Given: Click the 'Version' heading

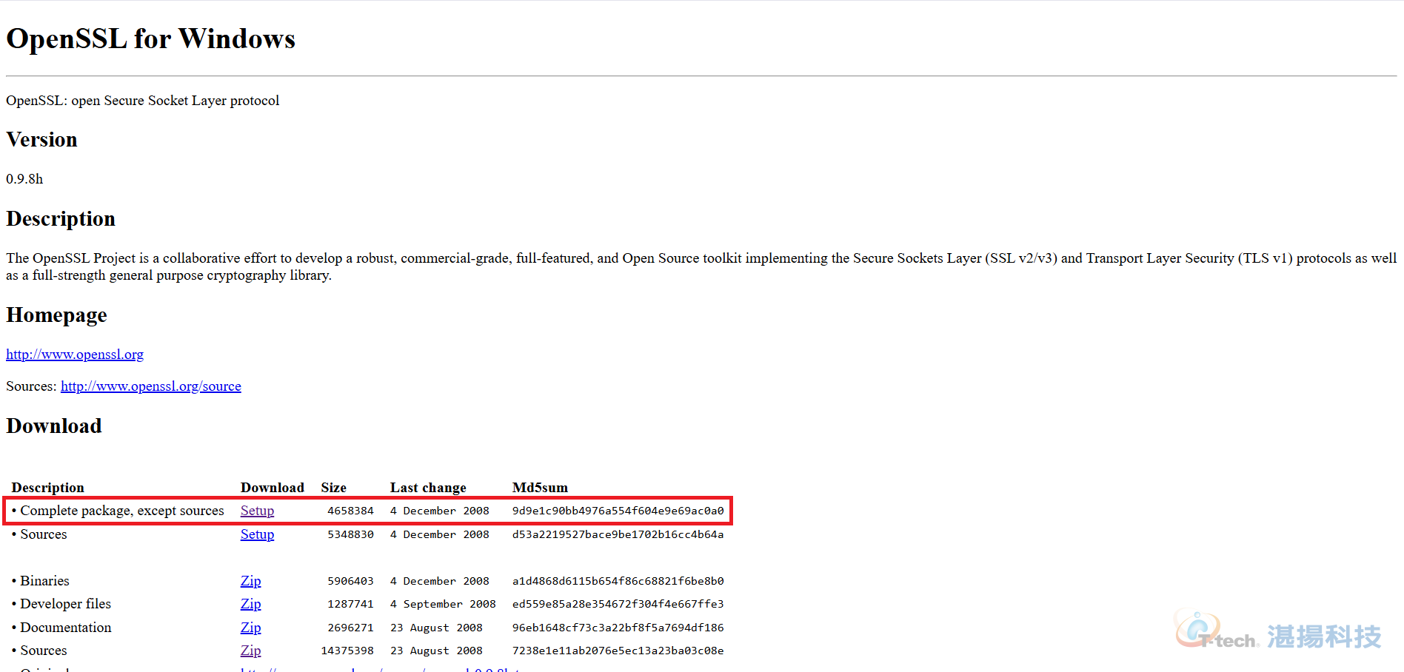Looking at the screenshot, I should (x=41, y=140).
